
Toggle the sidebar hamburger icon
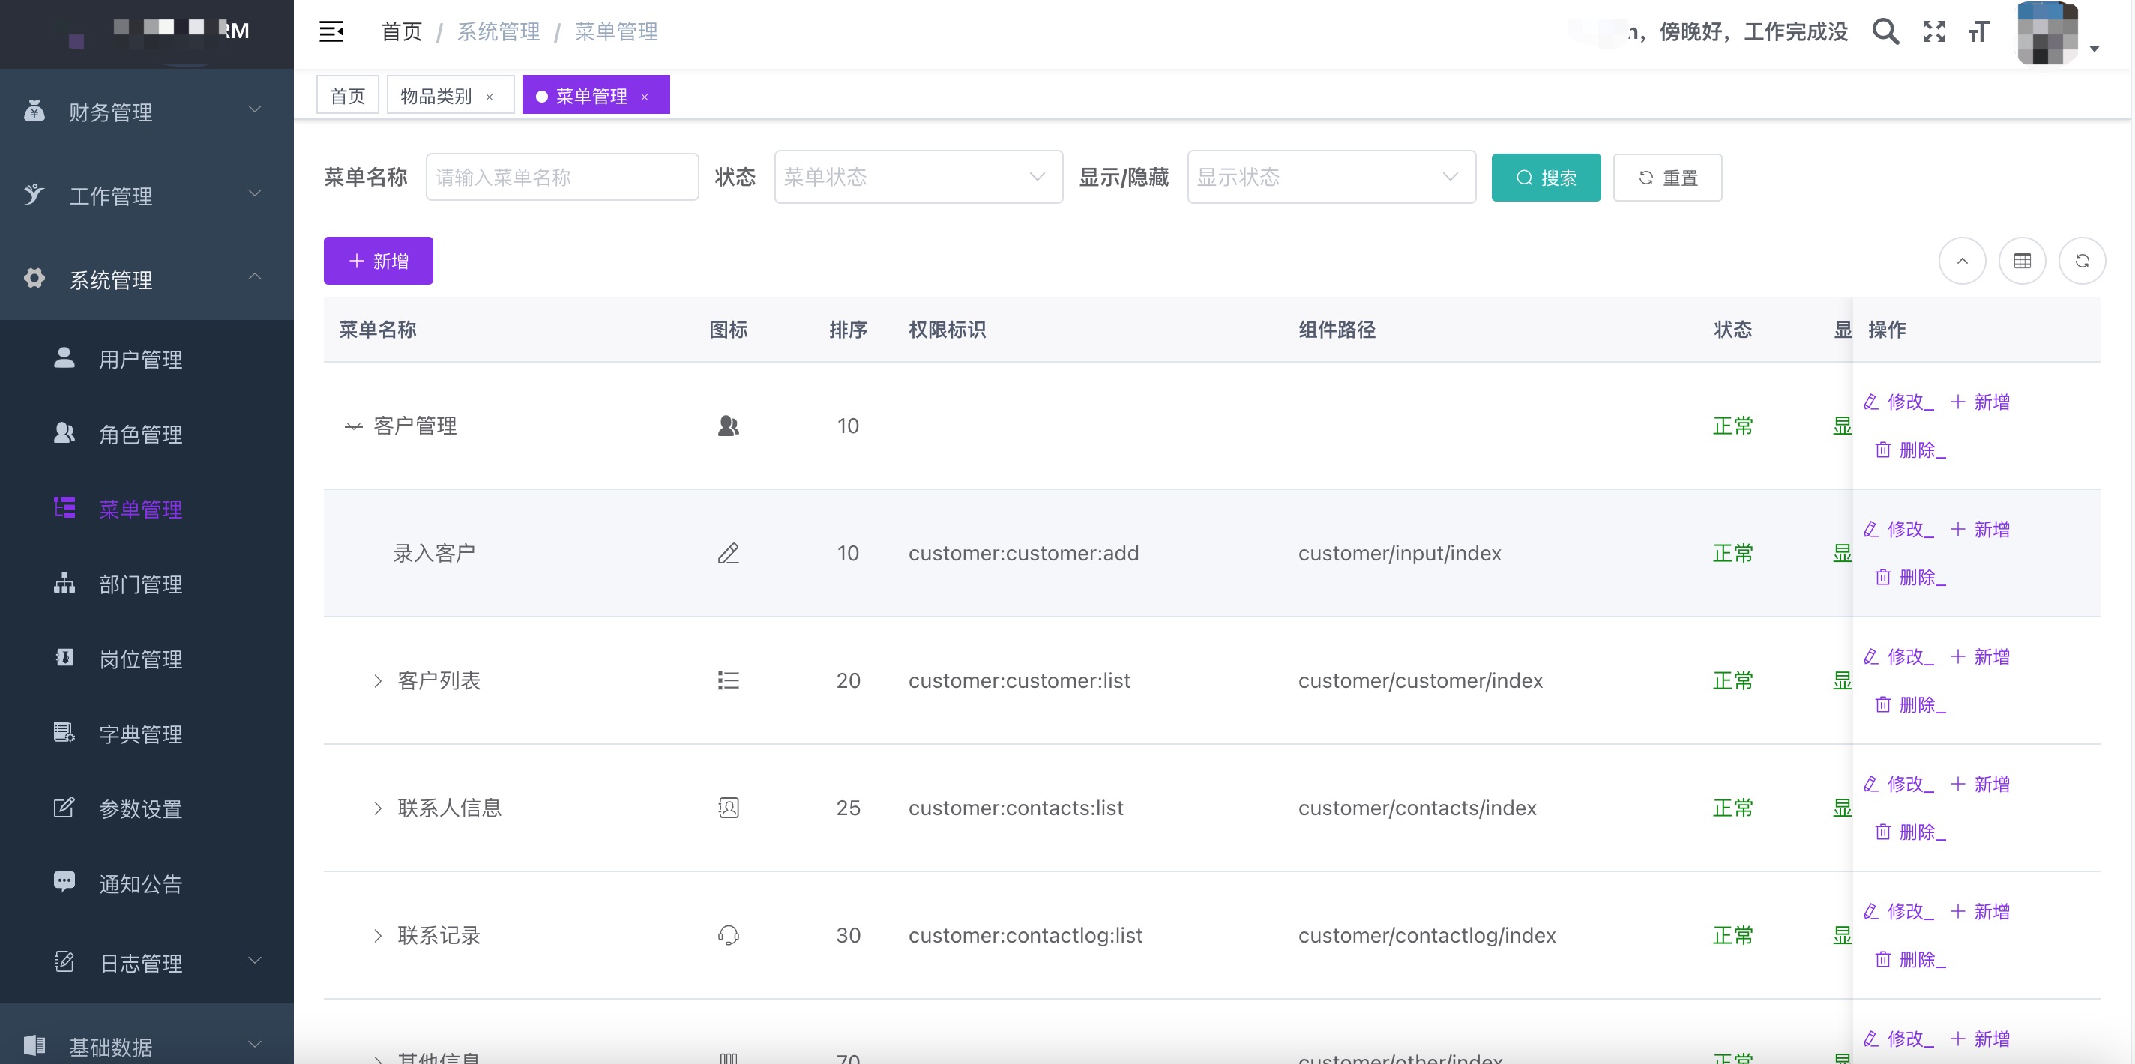pos(331,31)
